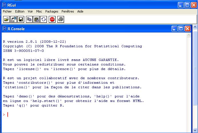Click the 'Copyright (C) 2008 The R Foundation' line
The image size is (198, 133).
point(72,46)
